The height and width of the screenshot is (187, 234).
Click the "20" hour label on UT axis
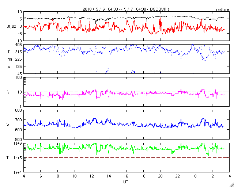point(161,176)
